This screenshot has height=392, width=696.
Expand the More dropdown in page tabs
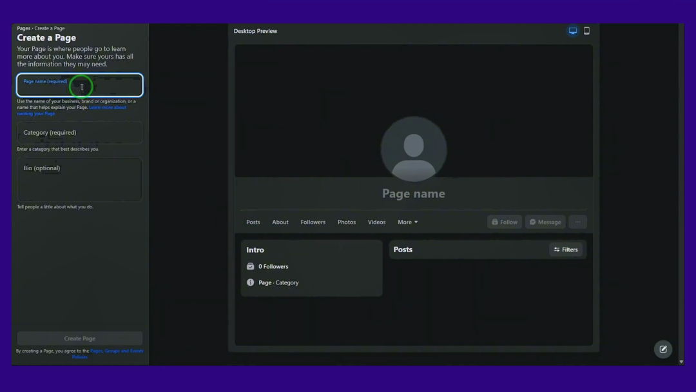[407, 222]
